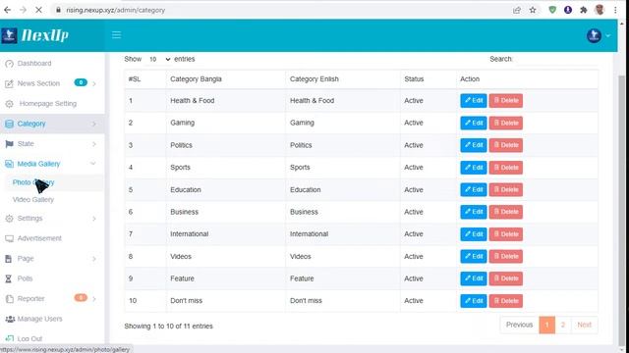Viewport: 629px width, 353px height.
Task: Click the address bar URL
Action: [116, 10]
